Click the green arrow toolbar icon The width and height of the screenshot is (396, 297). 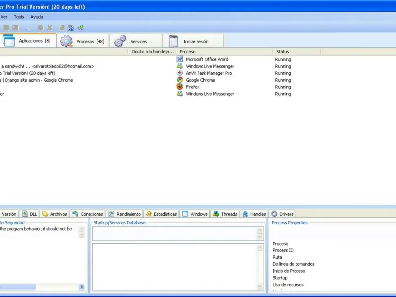tap(81, 28)
